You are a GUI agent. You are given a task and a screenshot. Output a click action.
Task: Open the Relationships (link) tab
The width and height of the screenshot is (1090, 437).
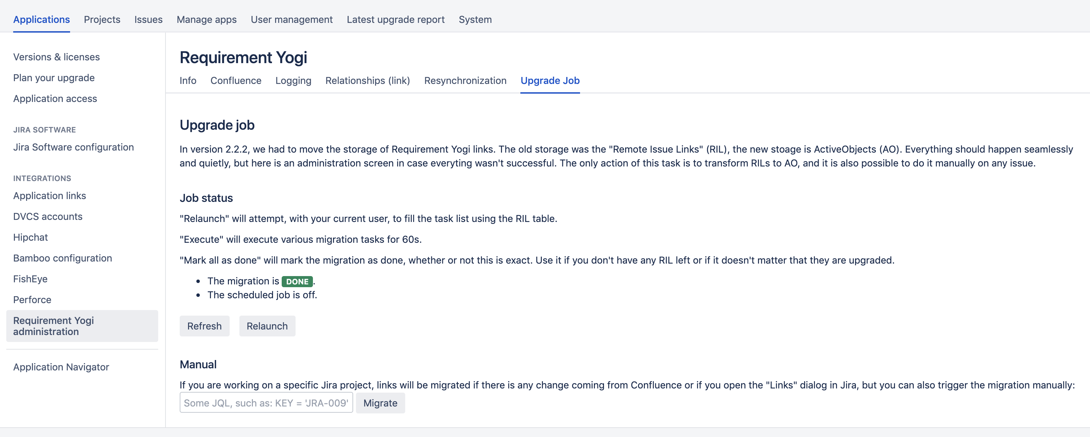coord(367,80)
